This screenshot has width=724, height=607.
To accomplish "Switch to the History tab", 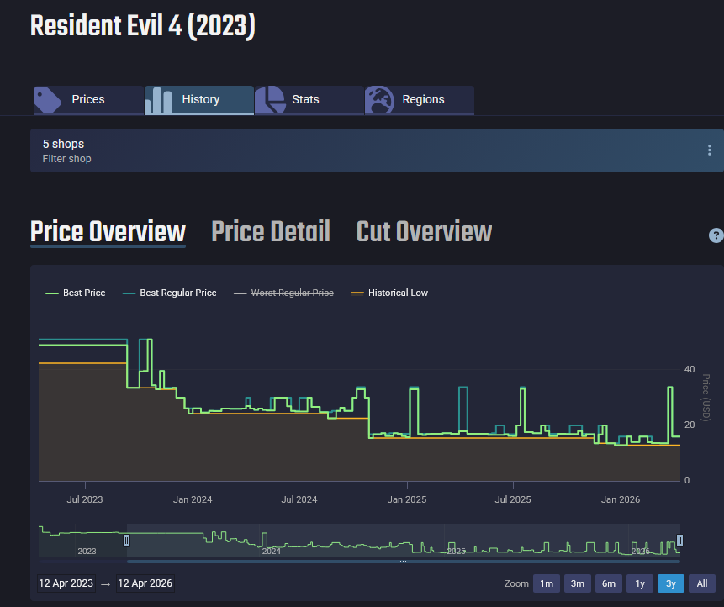I will pyautogui.click(x=199, y=100).
